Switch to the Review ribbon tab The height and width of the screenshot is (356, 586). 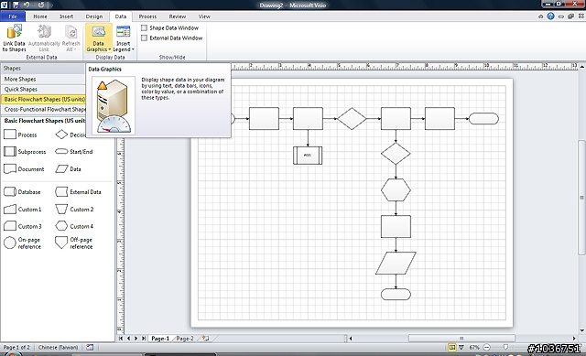tap(177, 16)
